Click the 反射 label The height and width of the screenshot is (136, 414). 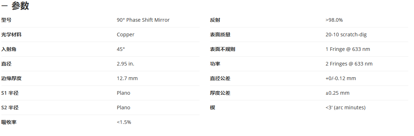click(x=215, y=20)
